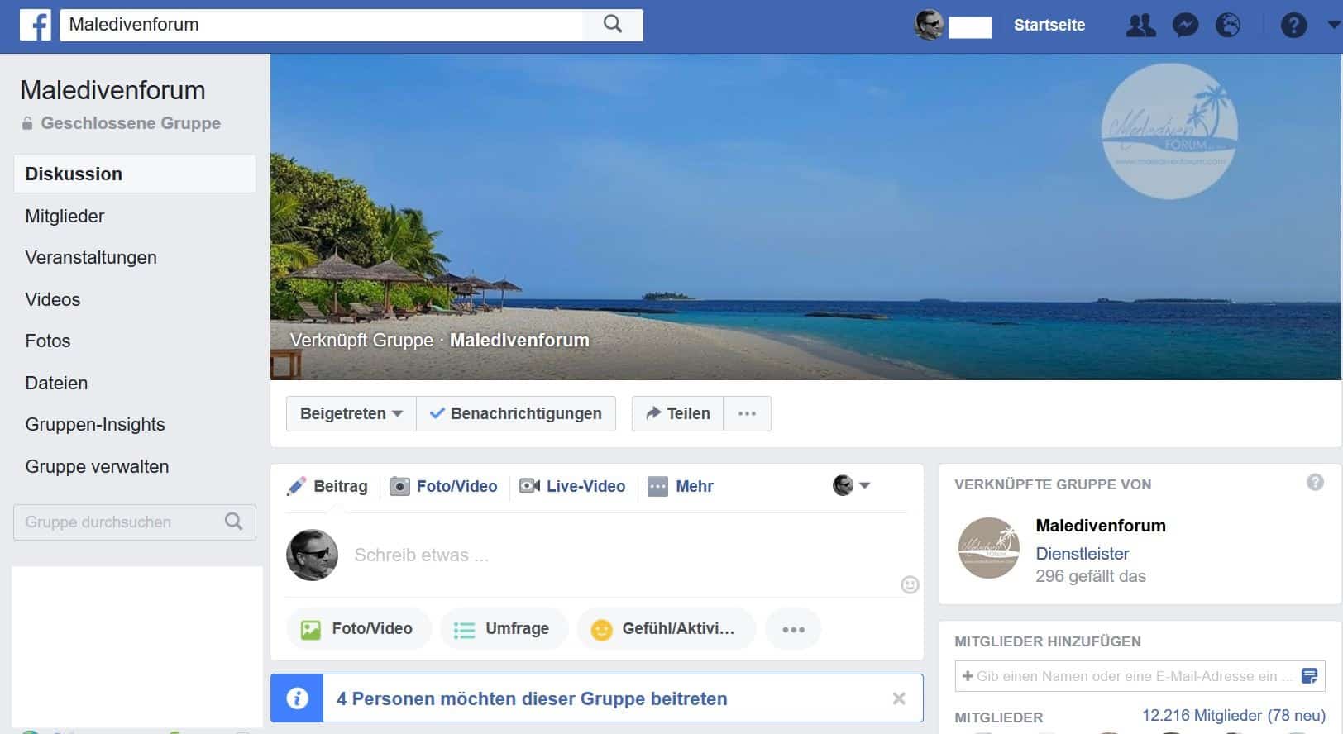Click the 'Geschlossene Gruppe' label

pyautogui.click(x=131, y=123)
